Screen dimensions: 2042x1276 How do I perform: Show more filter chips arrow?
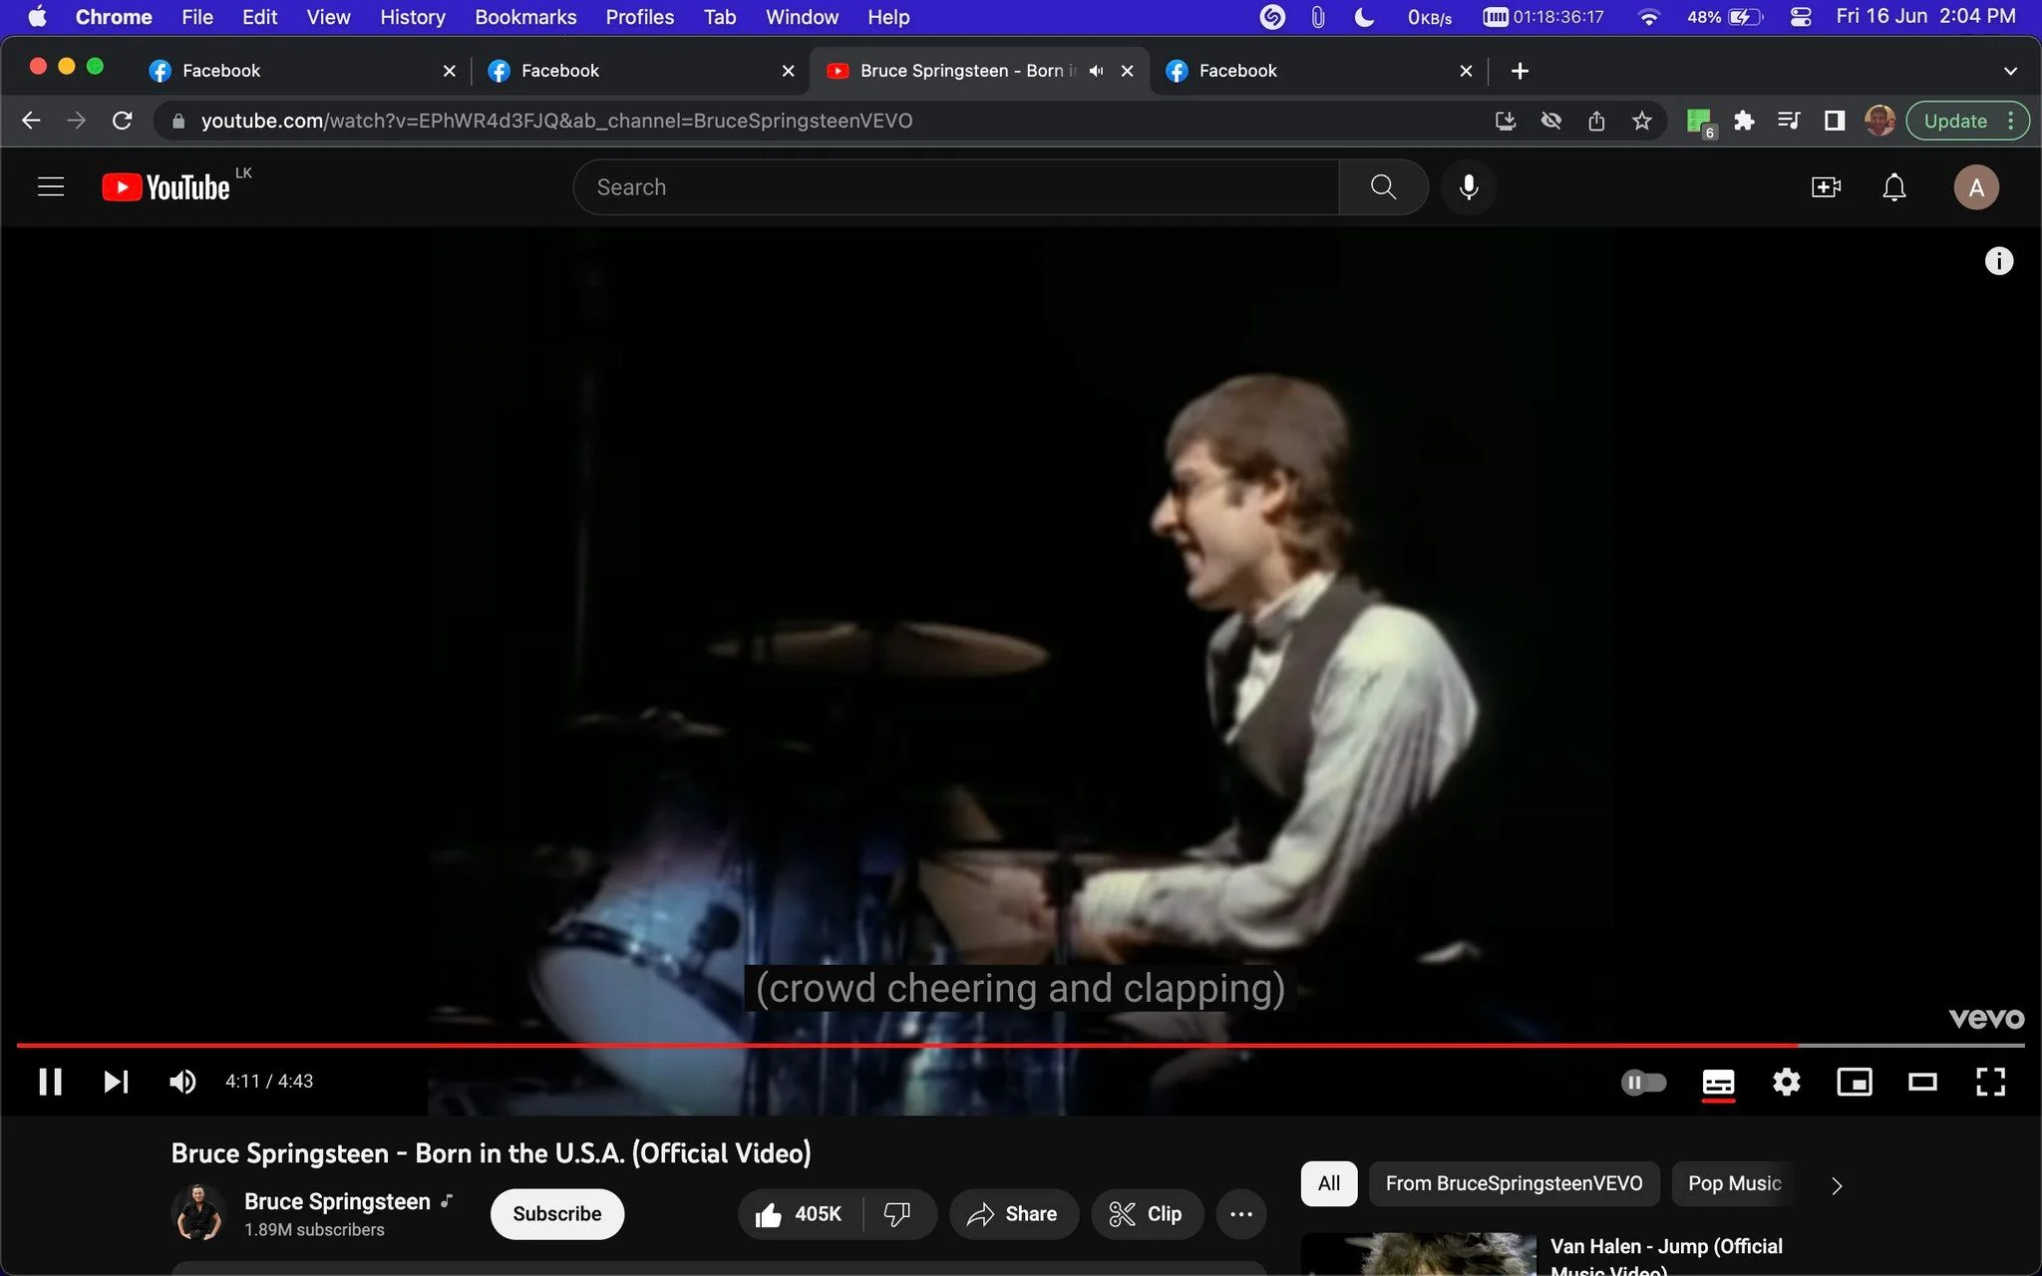[x=1837, y=1185]
